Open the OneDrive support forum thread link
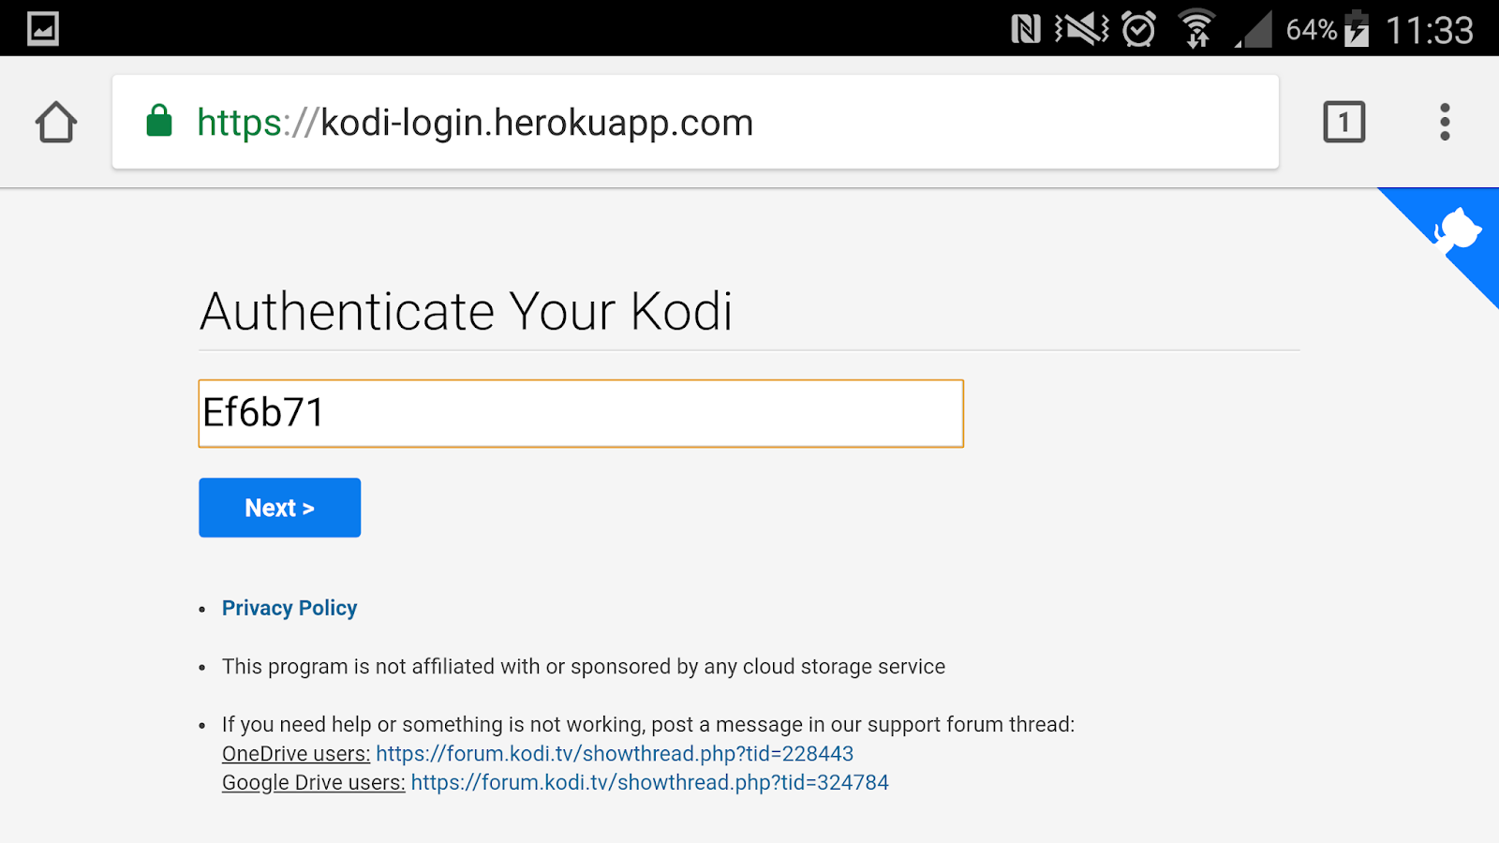This screenshot has height=843, width=1499. [x=615, y=754]
